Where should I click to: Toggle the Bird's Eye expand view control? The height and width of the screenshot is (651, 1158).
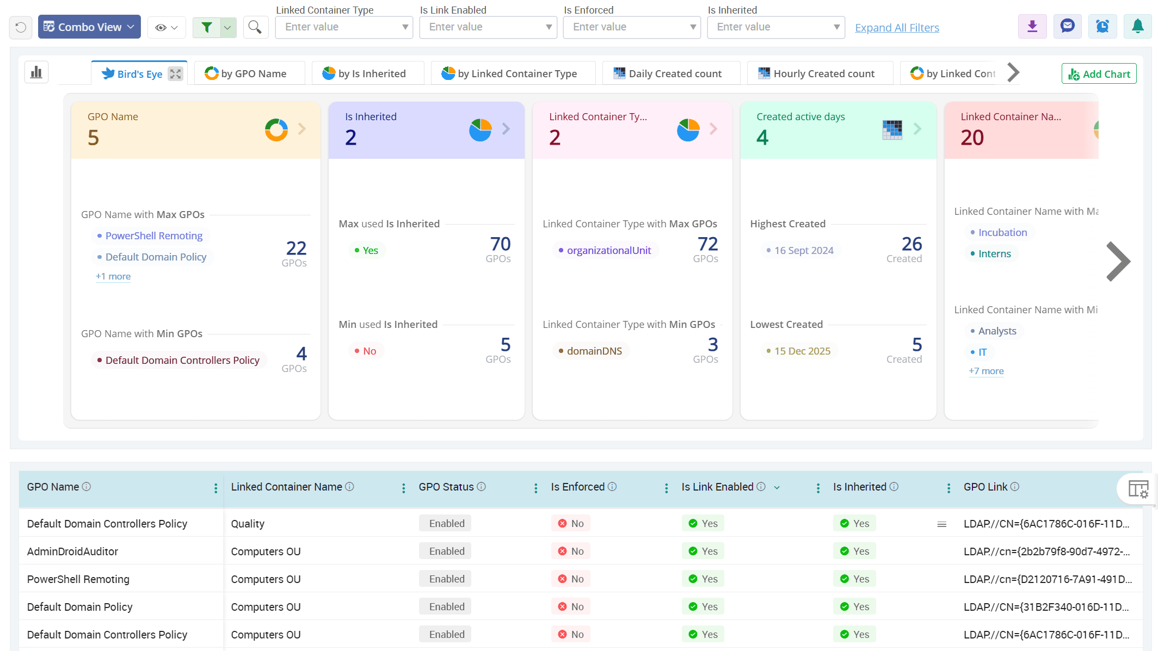pos(175,74)
